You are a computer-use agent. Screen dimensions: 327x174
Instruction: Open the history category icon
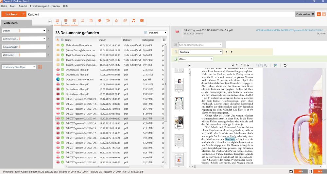(x=108, y=21)
